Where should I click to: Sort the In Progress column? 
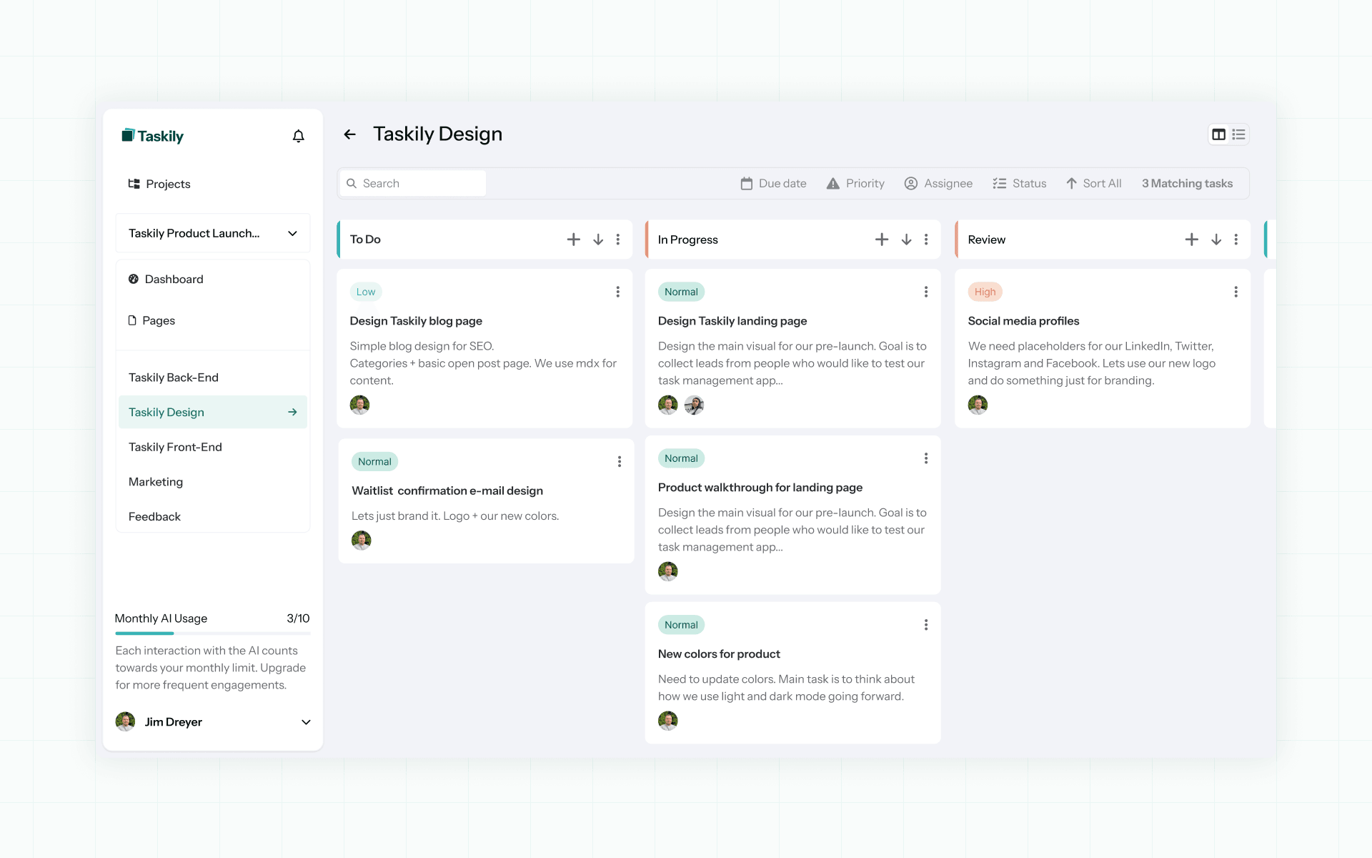click(905, 239)
